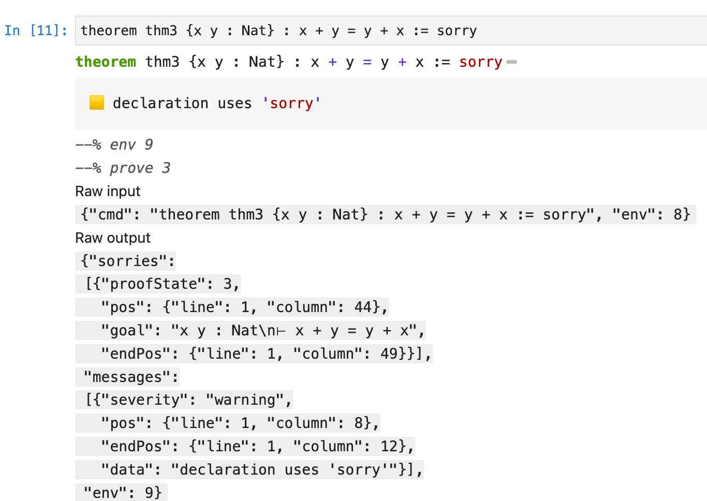This screenshot has width=707, height=501.
Task: Click the final "env": 9} line
Action: click(122, 492)
